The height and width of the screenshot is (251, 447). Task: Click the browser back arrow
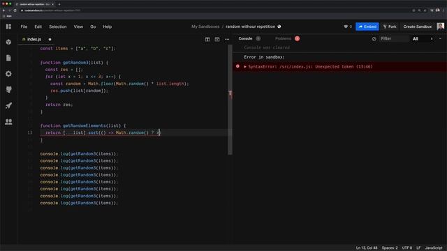[x=3, y=10]
